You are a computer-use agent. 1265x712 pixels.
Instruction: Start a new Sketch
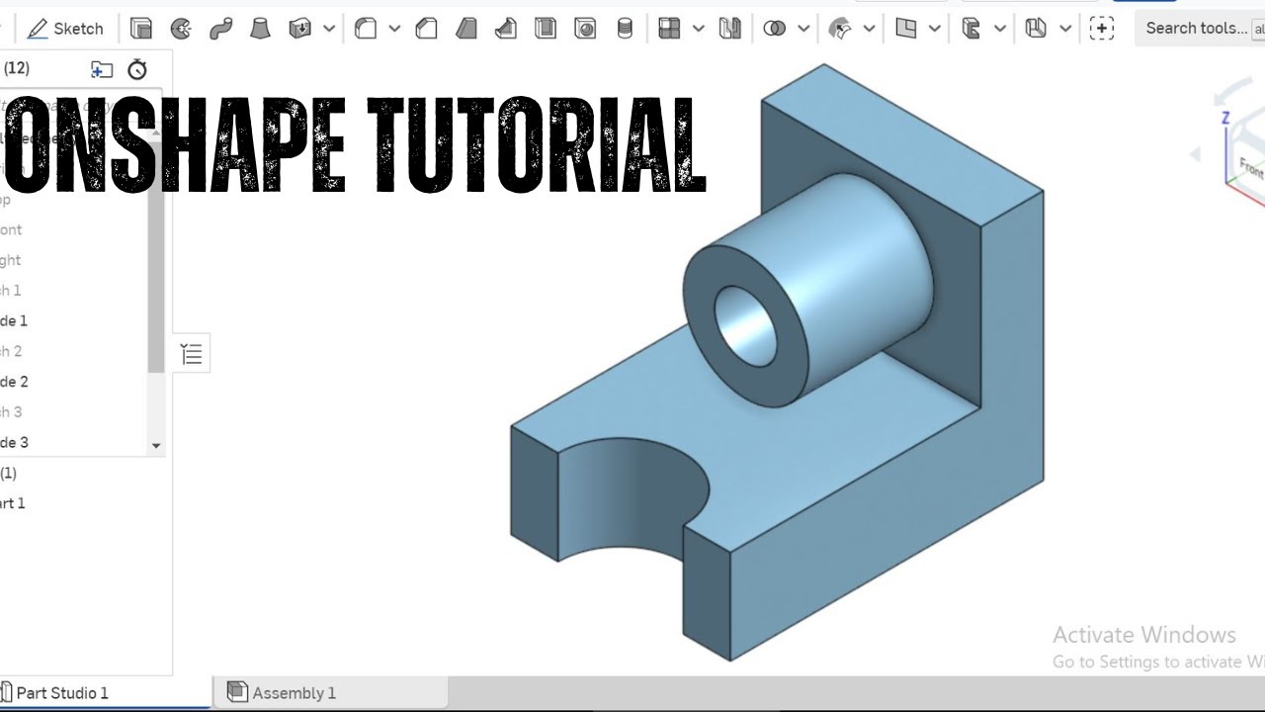coord(65,29)
